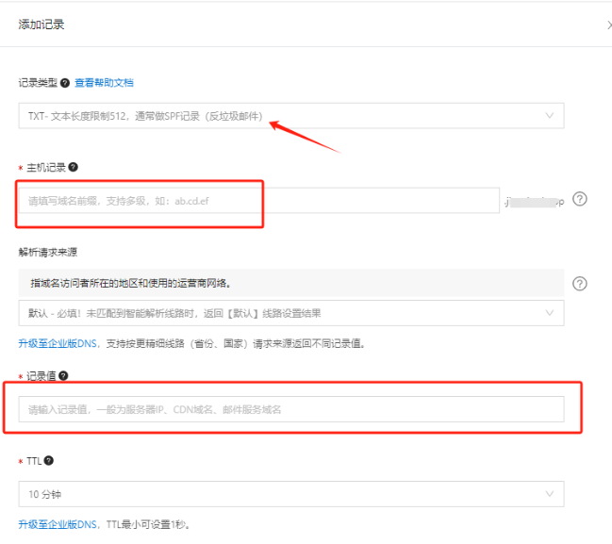Click help icon next to TTL label
The image size is (612, 544).
pos(48,460)
